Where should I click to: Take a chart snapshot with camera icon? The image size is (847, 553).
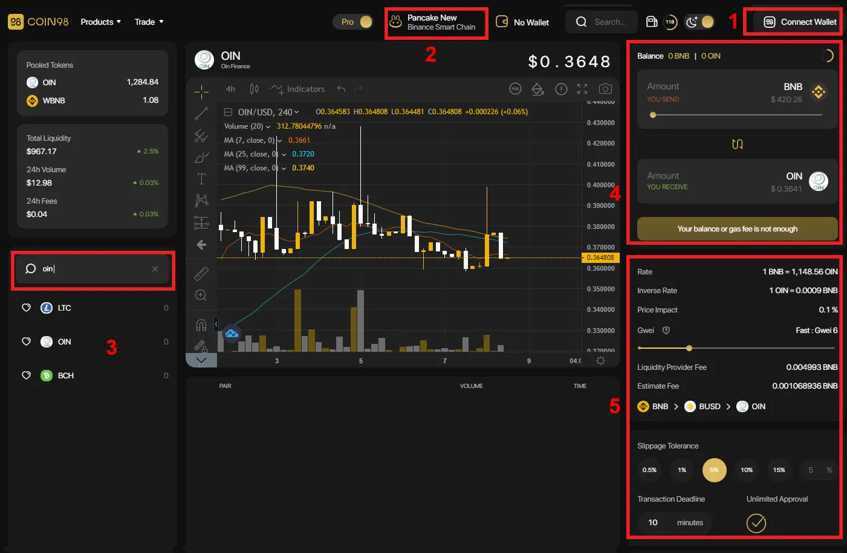[x=605, y=89]
